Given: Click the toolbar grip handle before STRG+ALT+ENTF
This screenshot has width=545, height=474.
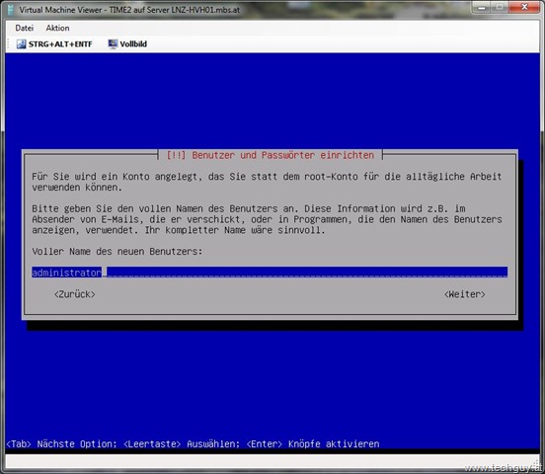Looking at the screenshot, I should (x=9, y=44).
